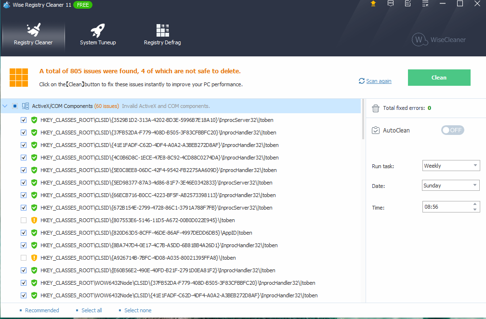Click green shield on {66ECB716 entry

point(34,195)
